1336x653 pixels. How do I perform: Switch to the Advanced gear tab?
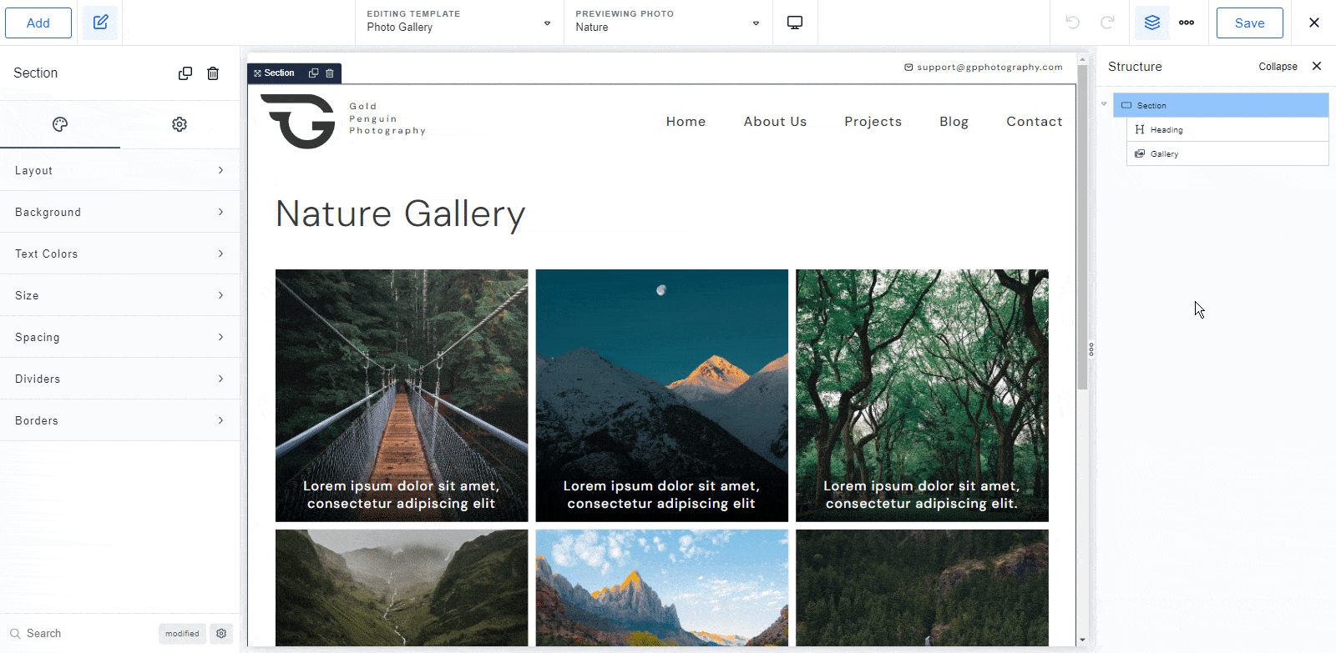180,124
